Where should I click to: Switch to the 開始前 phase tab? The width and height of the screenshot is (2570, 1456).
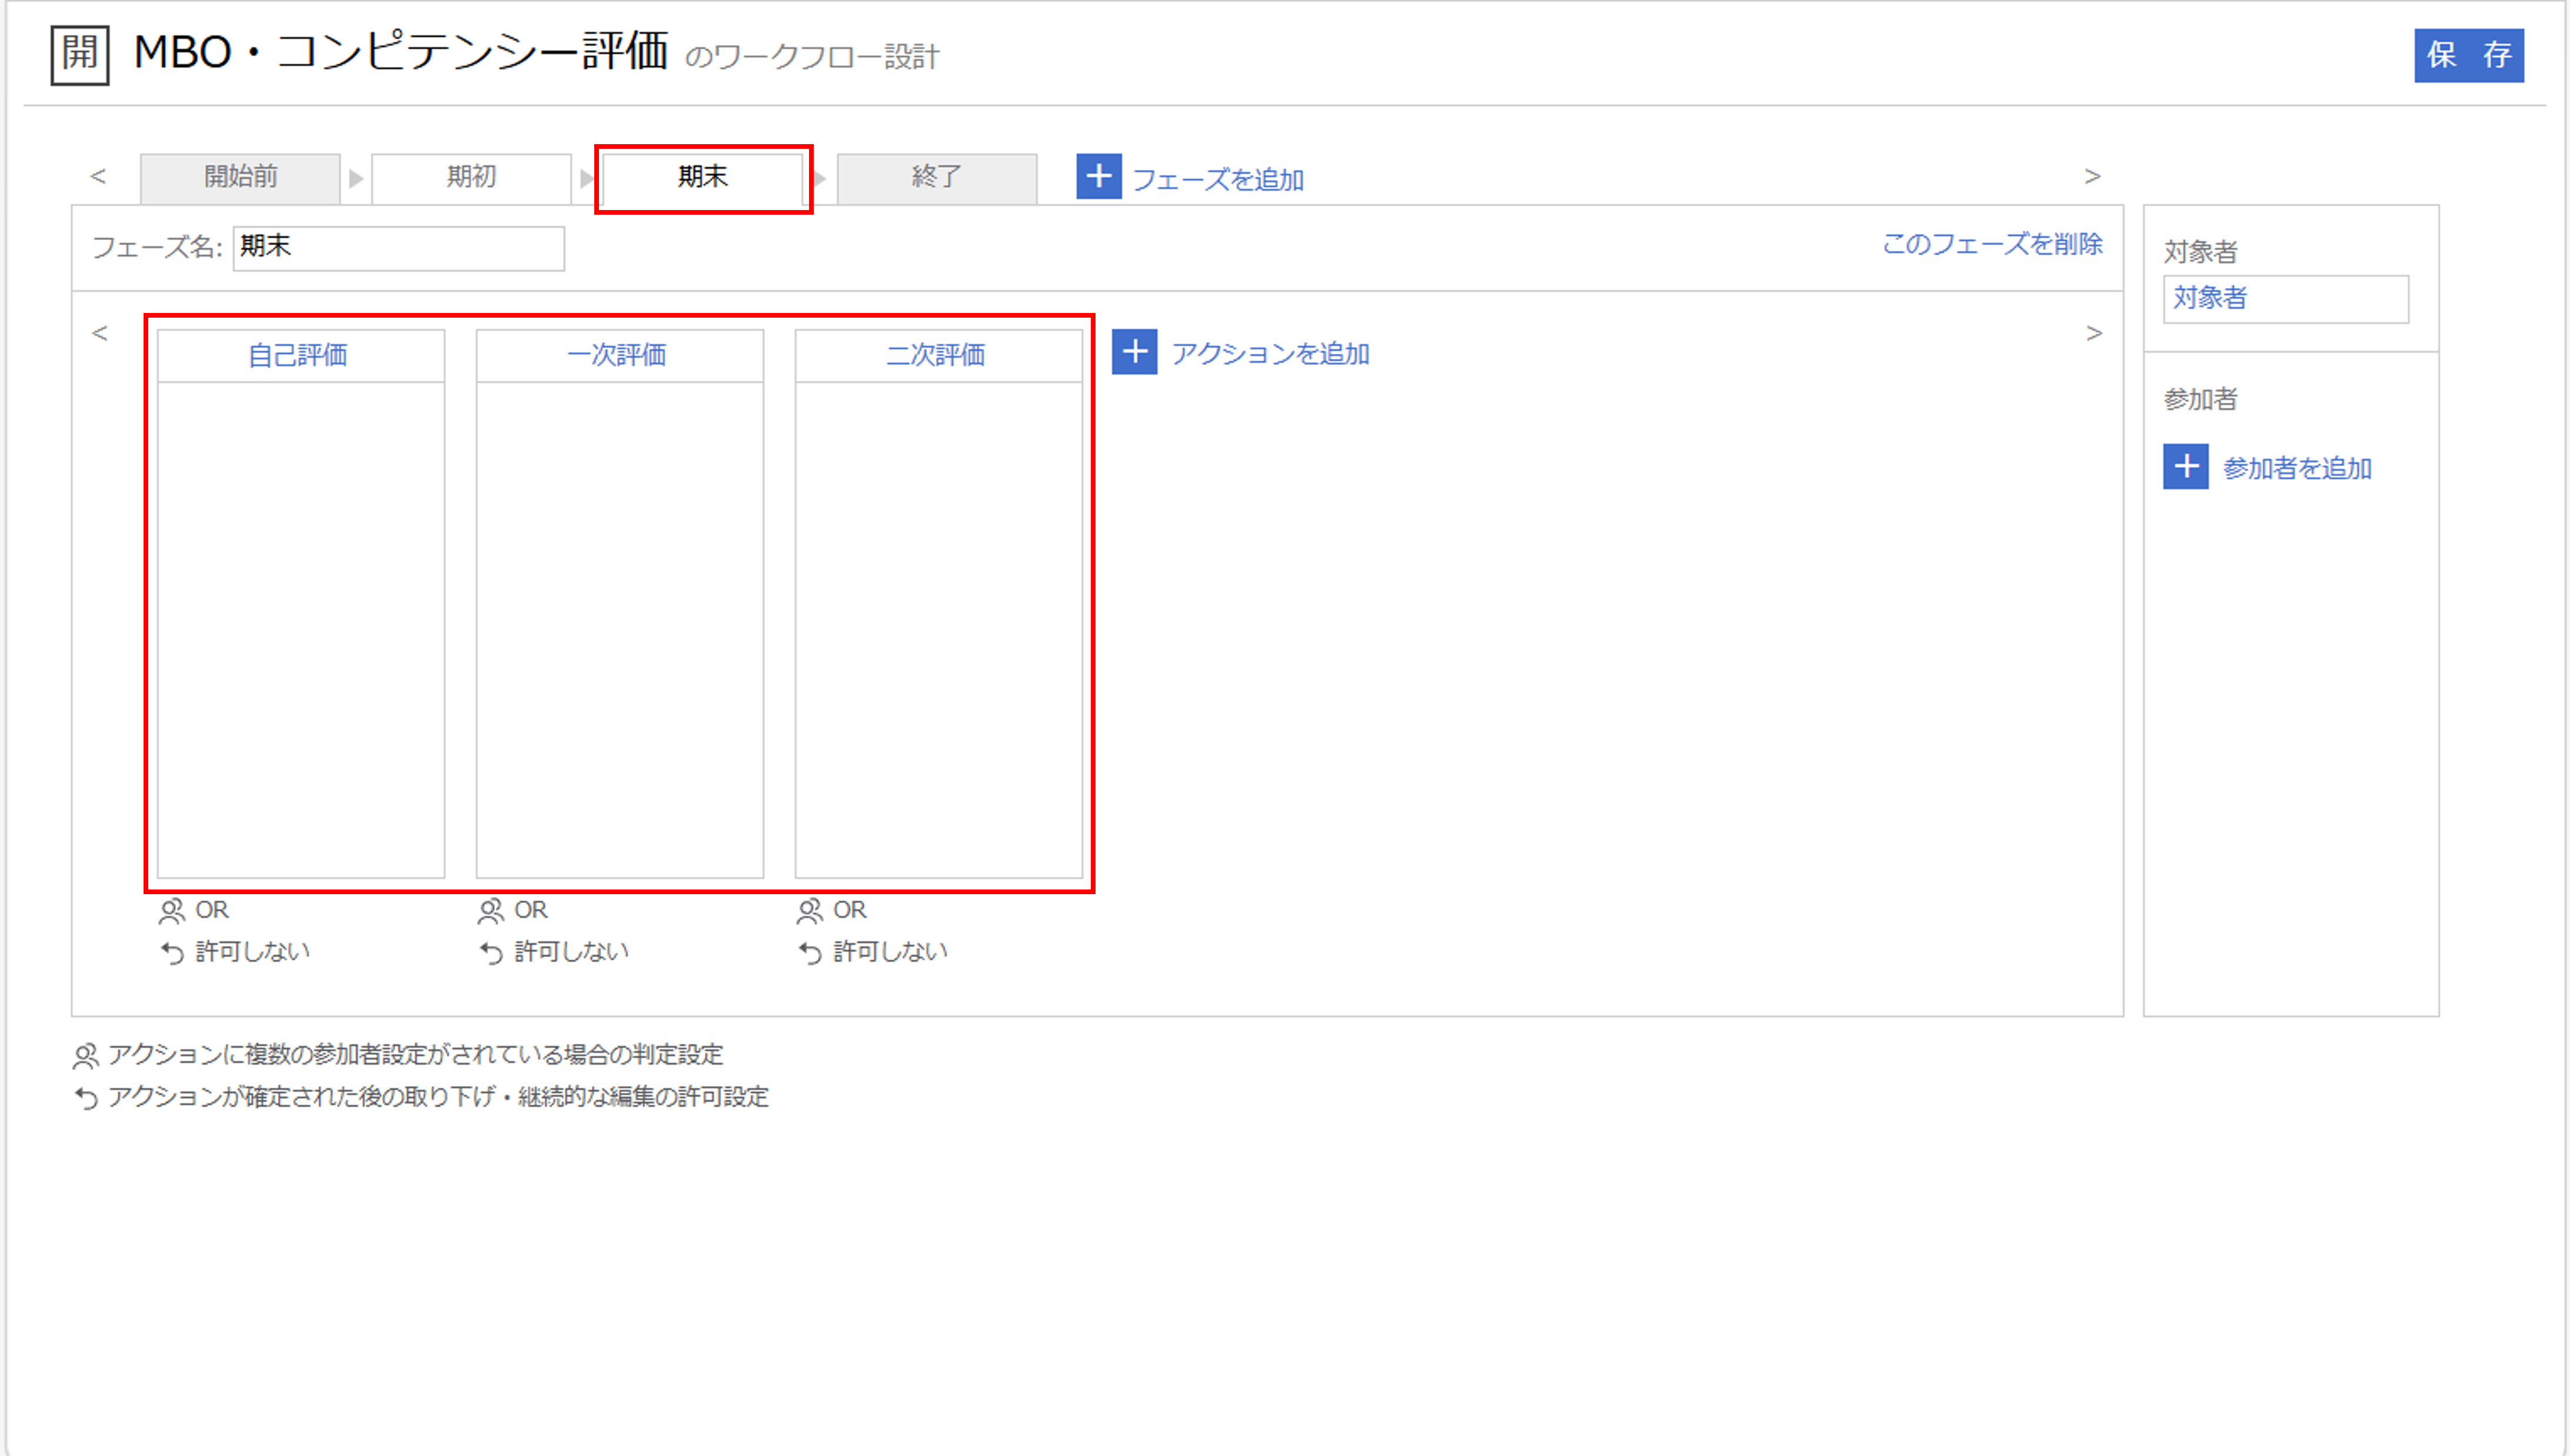[240, 178]
